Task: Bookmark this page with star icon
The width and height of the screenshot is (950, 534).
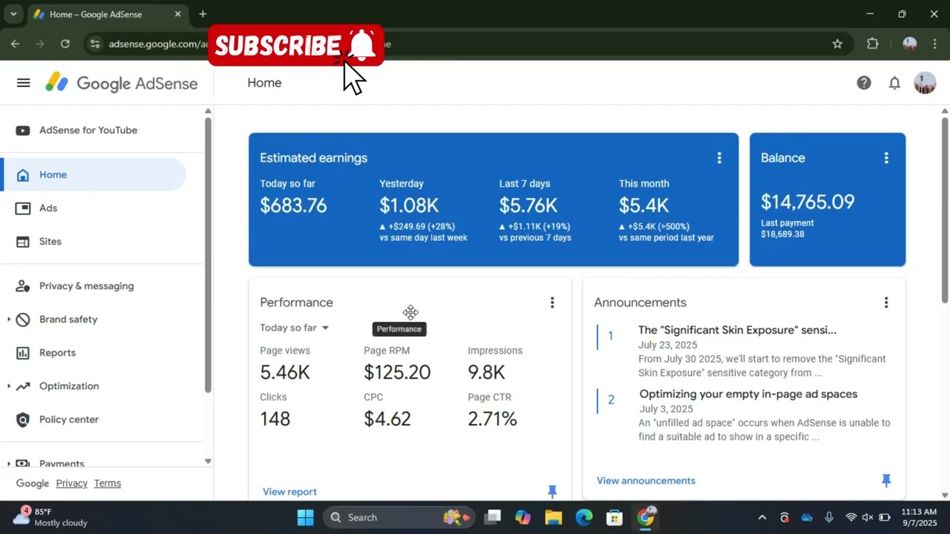Action: pyautogui.click(x=837, y=44)
